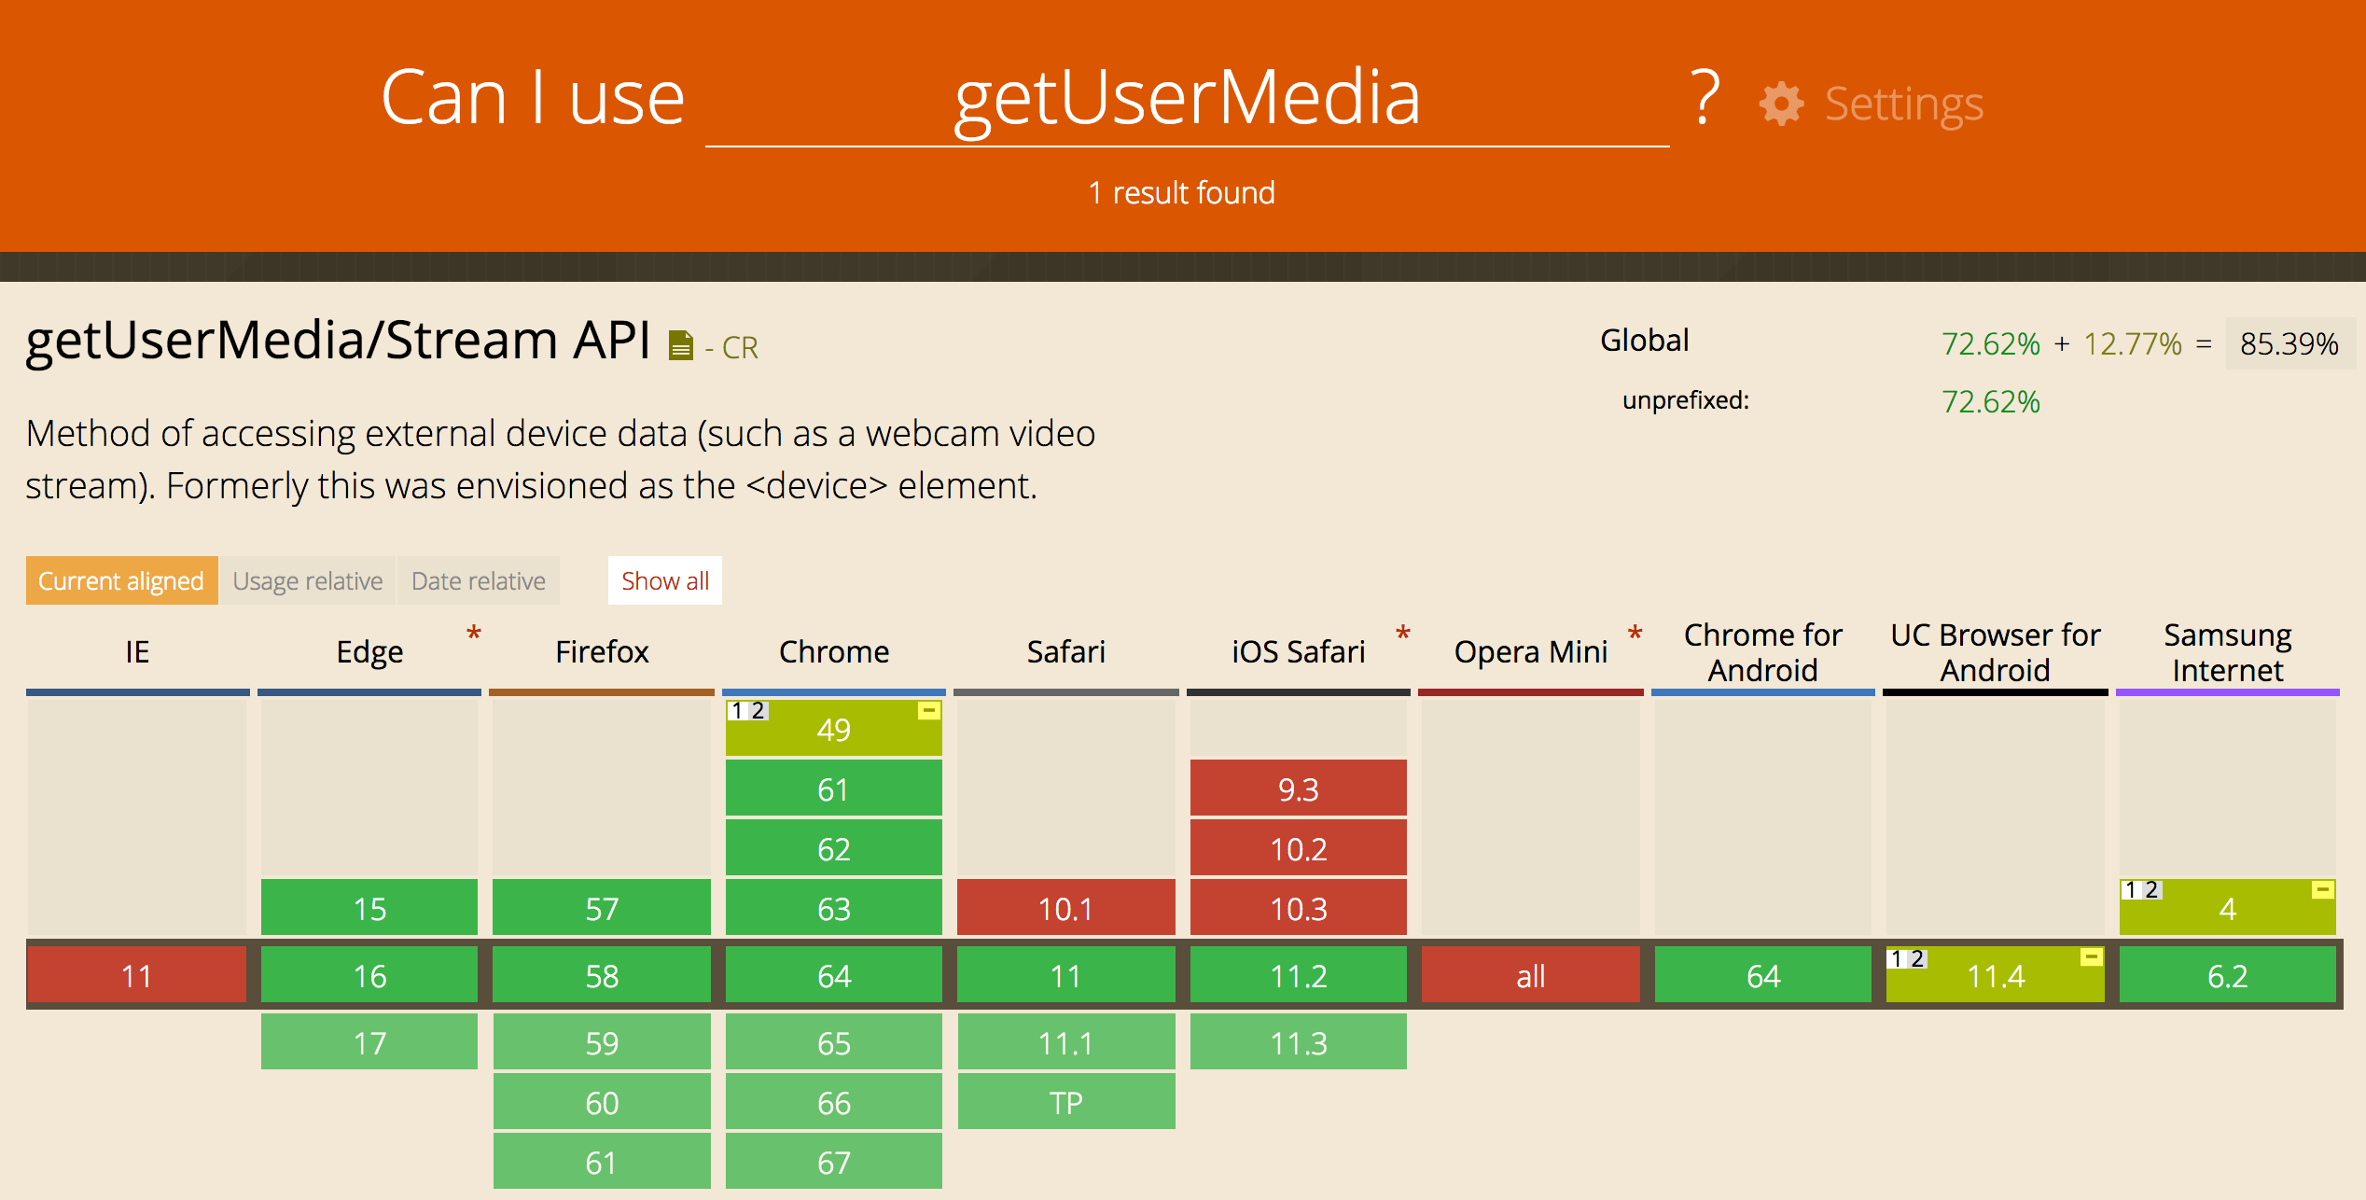Click the asterisk next to Opera Mini header
The width and height of the screenshot is (2366, 1200).
(x=1635, y=635)
